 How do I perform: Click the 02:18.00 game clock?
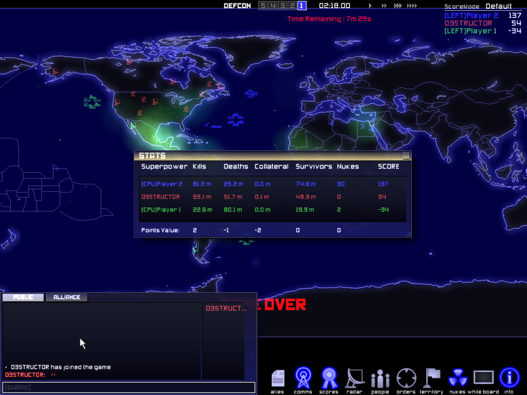click(335, 6)
